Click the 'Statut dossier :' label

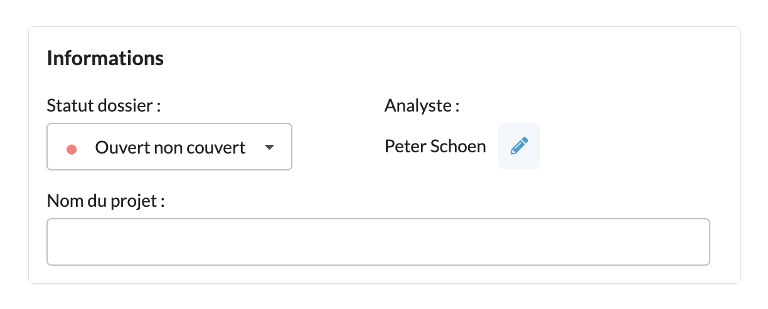(104, 106)
